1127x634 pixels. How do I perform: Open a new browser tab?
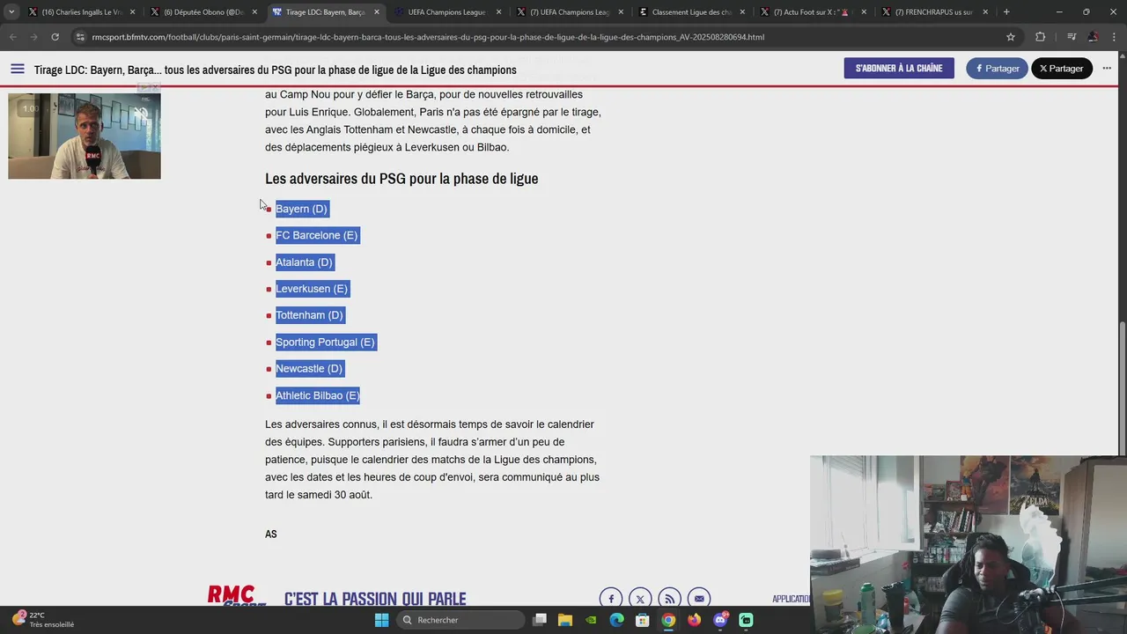[1006, 12]
